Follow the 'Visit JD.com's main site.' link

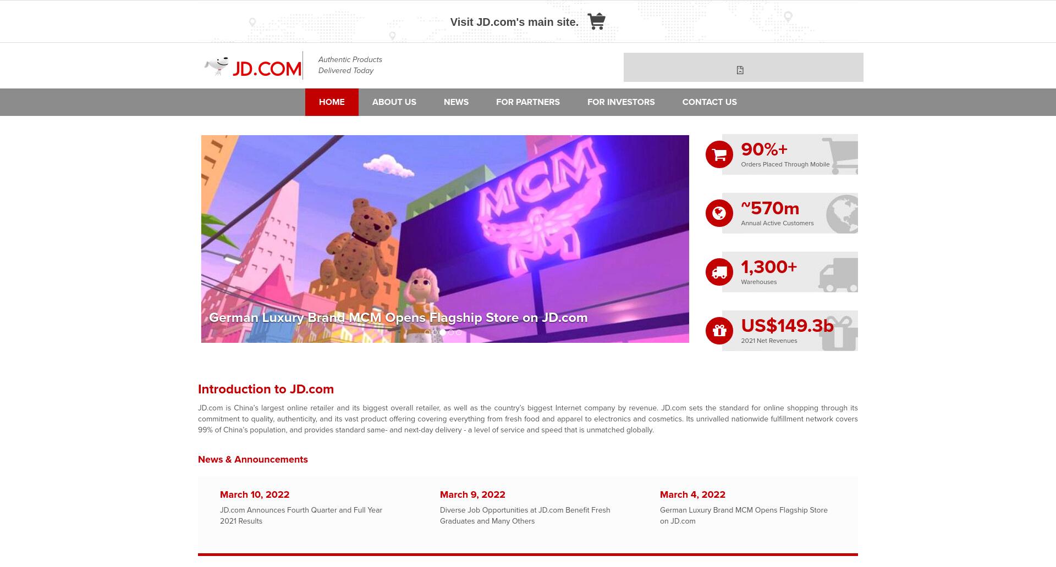514,22
